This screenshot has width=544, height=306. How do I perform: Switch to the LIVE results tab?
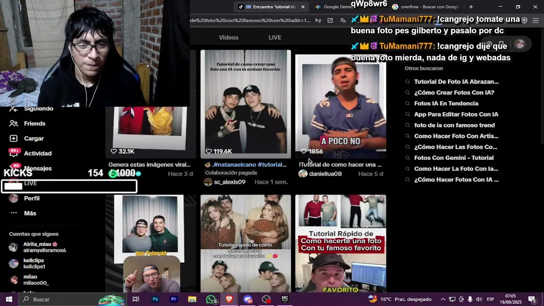coord(275,37)
